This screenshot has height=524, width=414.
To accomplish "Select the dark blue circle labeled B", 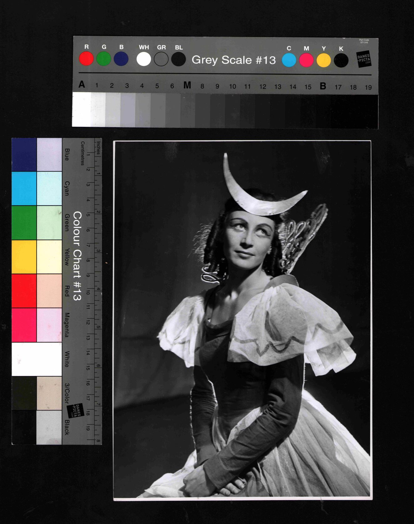I will point(121,59).
